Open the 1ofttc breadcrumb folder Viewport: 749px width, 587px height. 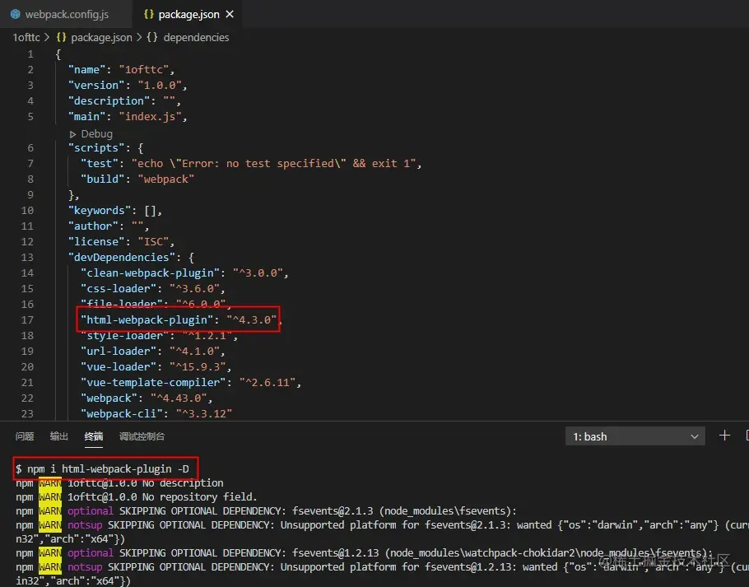[26, 37]
